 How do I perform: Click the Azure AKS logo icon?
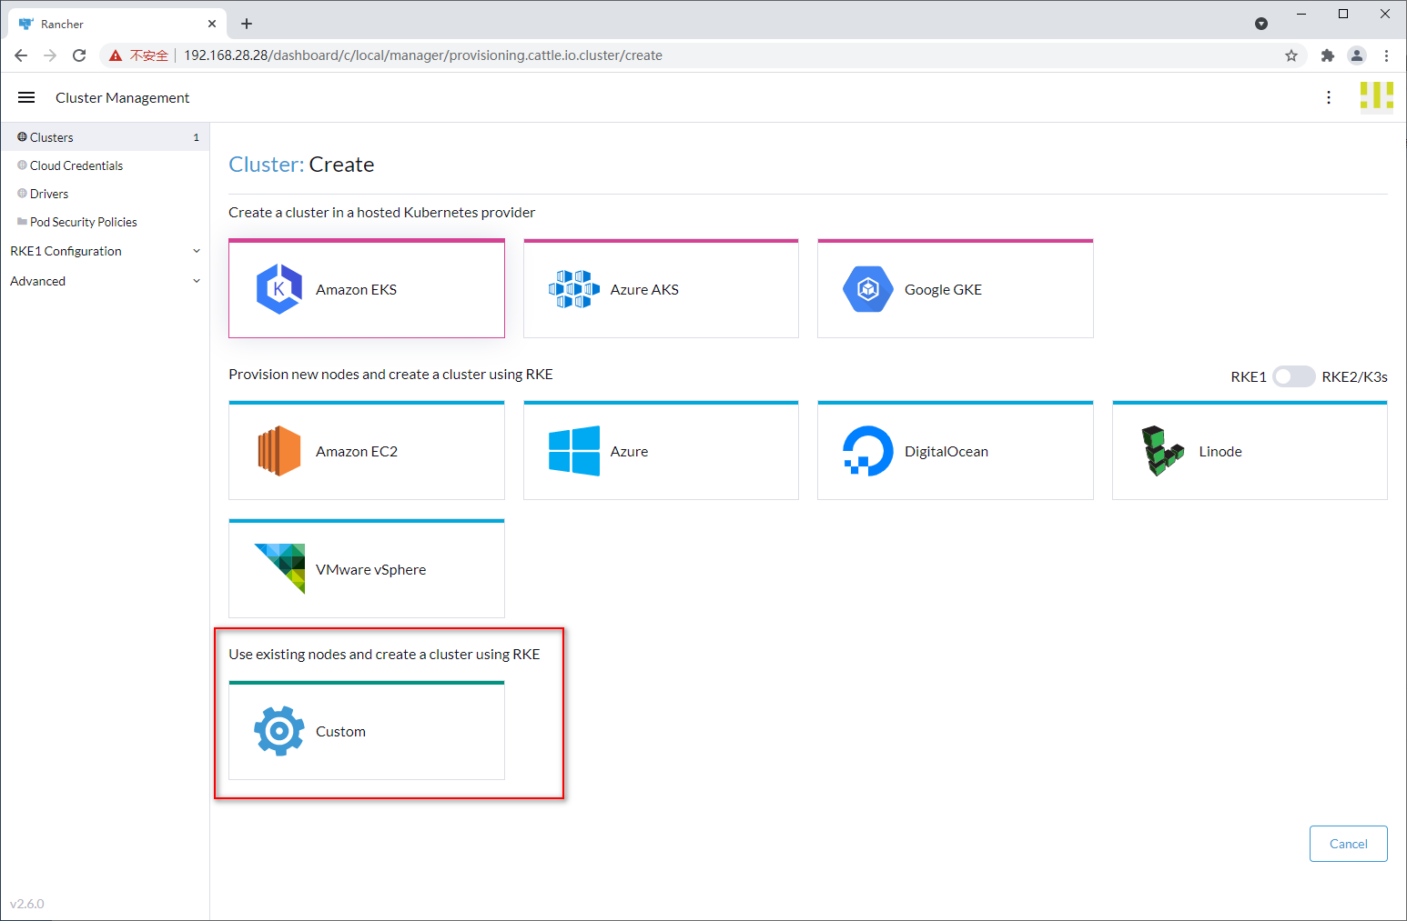click(574, 289)
